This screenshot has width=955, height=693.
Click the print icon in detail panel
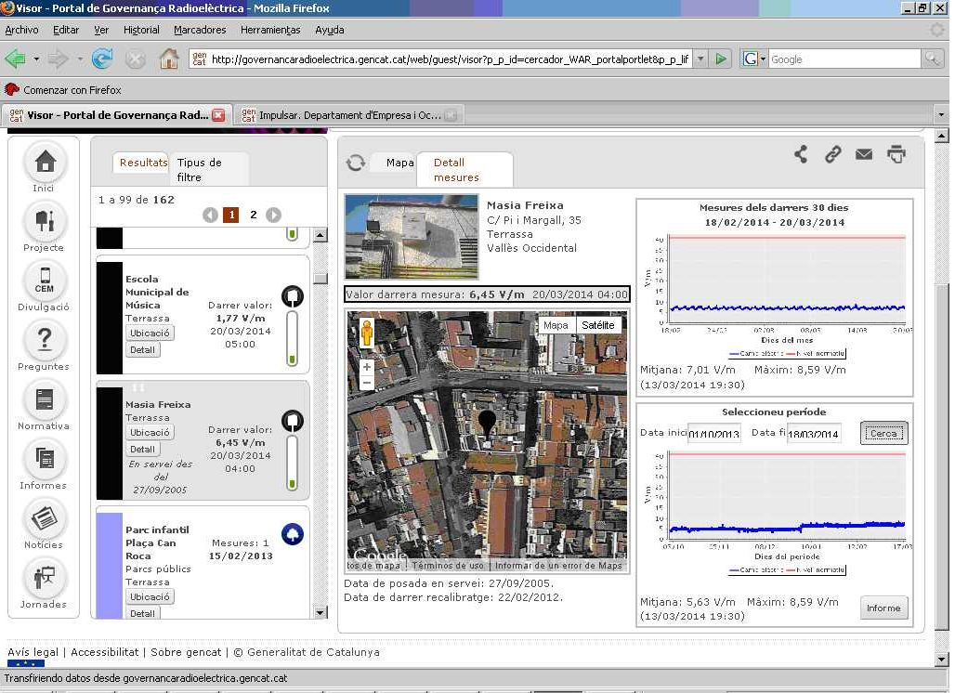(x=896, y=154)
